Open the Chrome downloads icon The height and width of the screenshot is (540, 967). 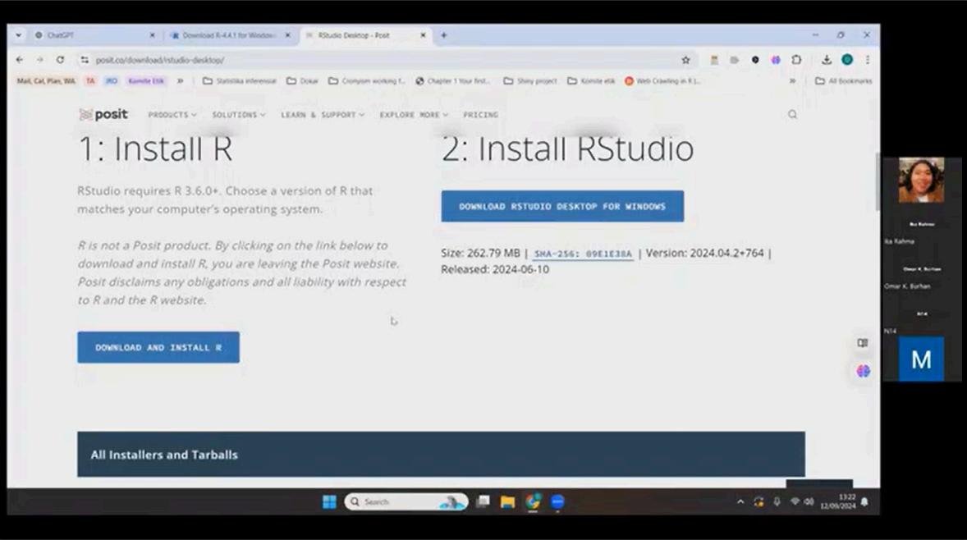(x=827, y=60)
